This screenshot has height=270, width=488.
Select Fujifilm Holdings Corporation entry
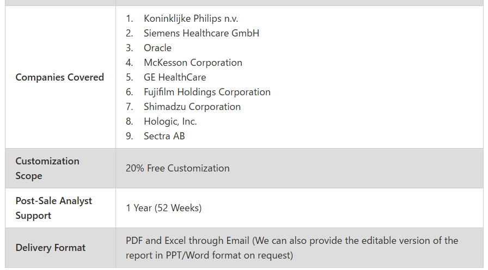(x=207, y=92)
